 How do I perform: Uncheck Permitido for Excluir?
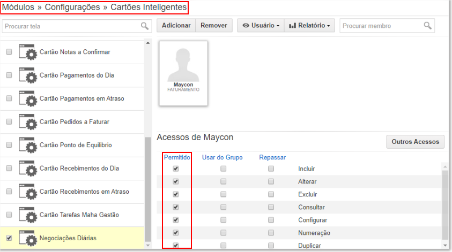coord(176,194)
